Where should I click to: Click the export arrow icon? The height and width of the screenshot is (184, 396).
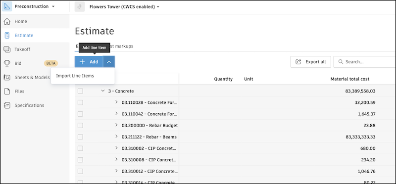(298, 62)
